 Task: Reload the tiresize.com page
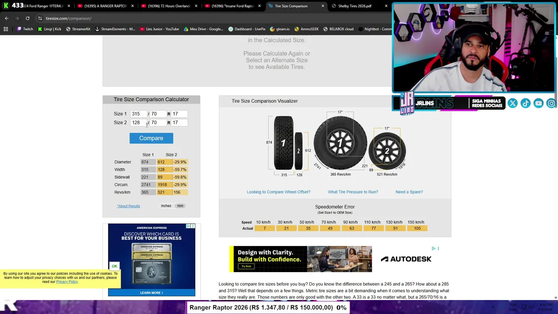tap(27, 18)
